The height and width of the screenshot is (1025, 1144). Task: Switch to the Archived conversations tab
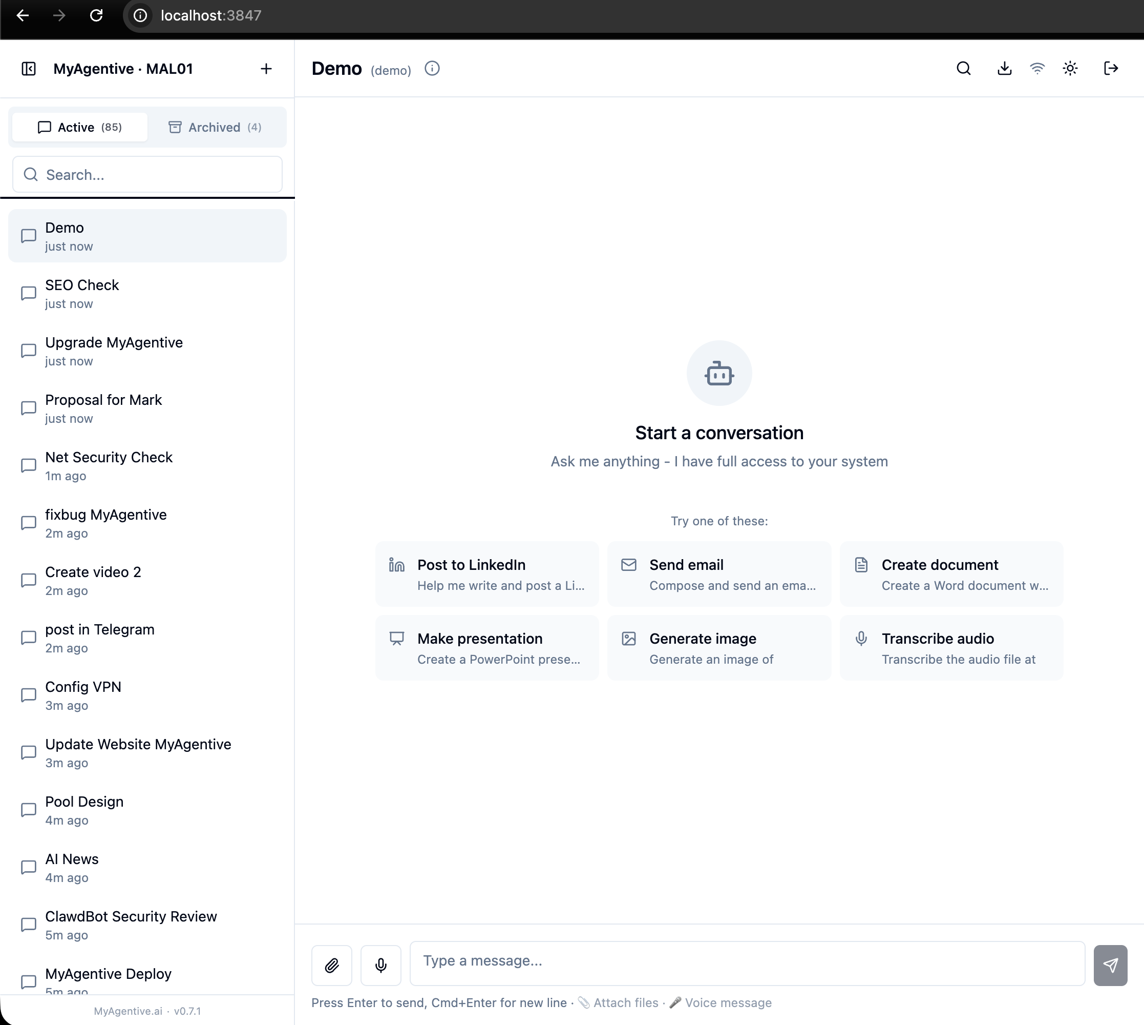[215, 127]
